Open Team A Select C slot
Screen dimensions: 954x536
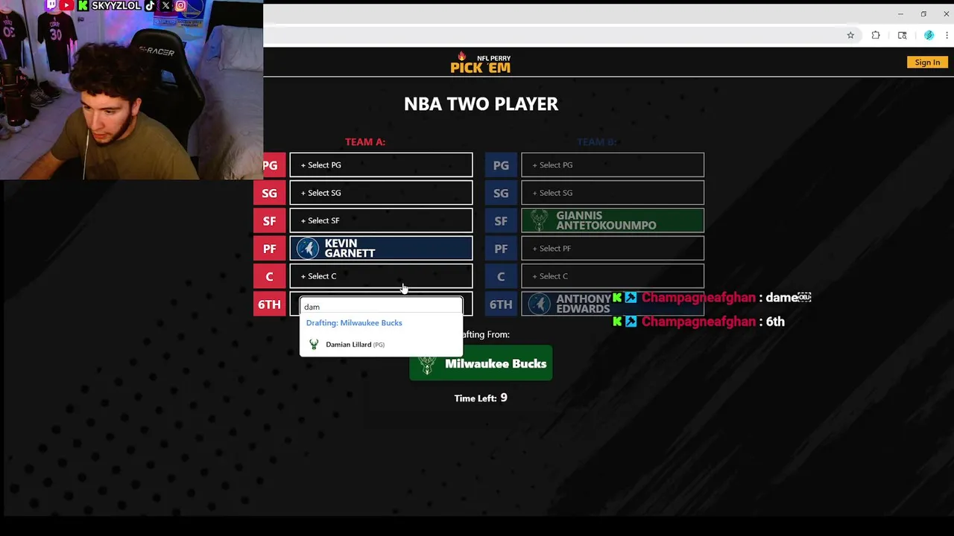pyautogui.click(x=381, y=276)
